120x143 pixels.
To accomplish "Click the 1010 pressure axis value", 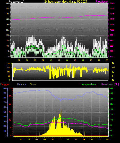I will 112,19.
